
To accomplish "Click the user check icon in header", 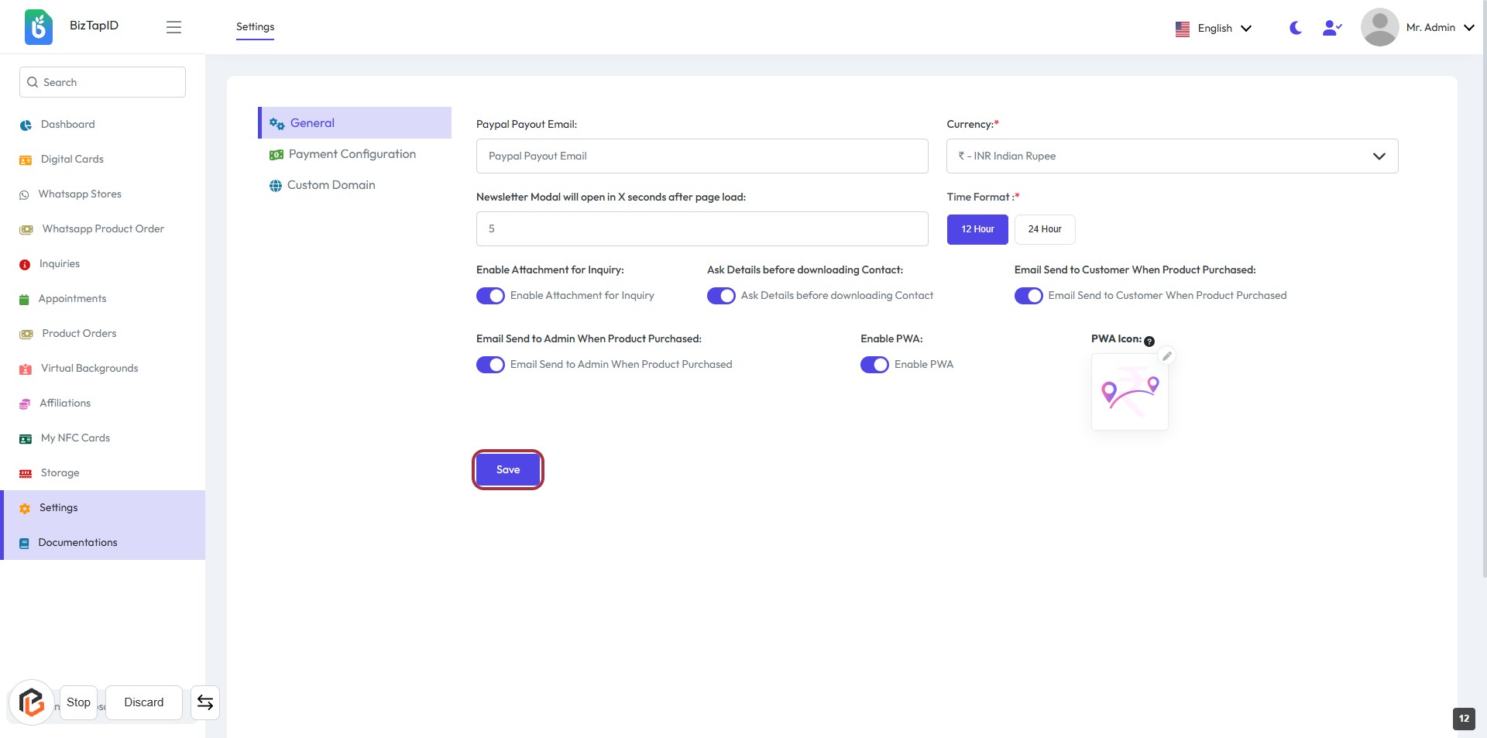I will pos(1331,28).
